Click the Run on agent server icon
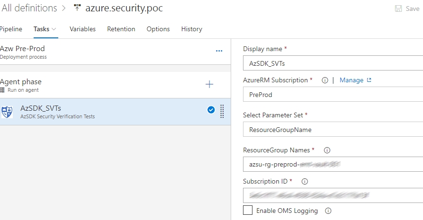This screenshot has width=423, height=220. (2, 90)
